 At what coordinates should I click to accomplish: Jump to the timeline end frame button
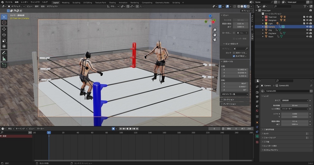pos(137,129)
